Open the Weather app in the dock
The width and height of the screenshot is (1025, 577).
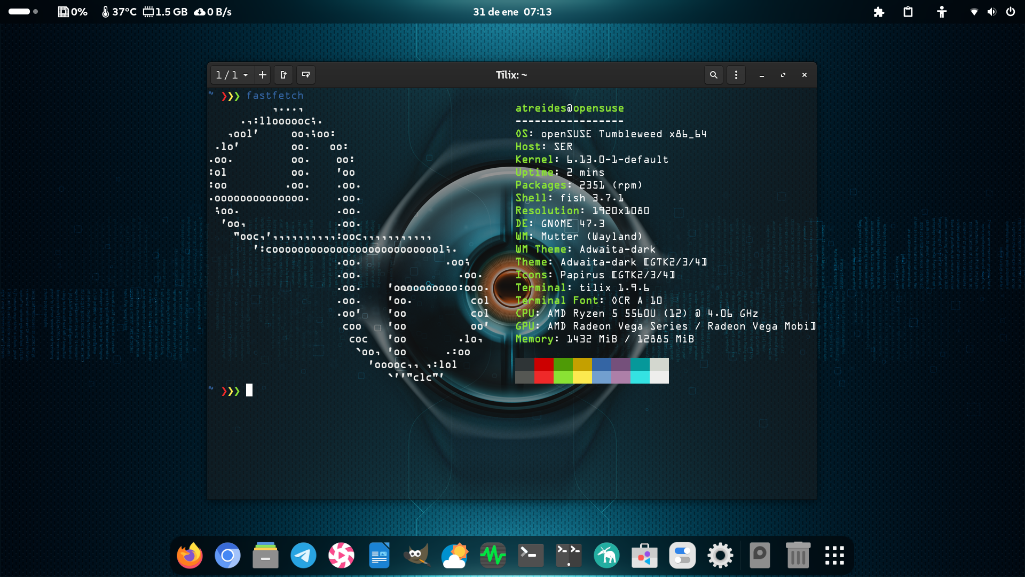(x=455, y=556)
